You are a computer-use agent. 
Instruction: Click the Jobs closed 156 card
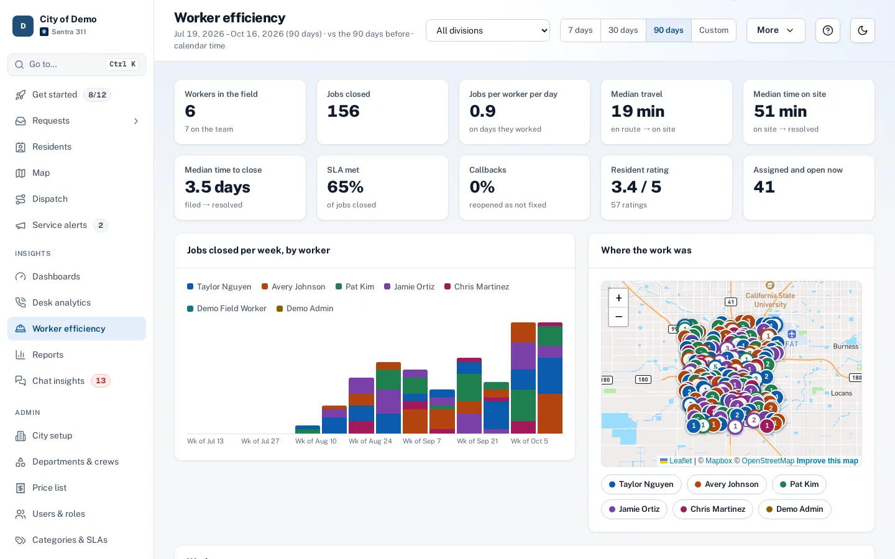tap(382, 112)
